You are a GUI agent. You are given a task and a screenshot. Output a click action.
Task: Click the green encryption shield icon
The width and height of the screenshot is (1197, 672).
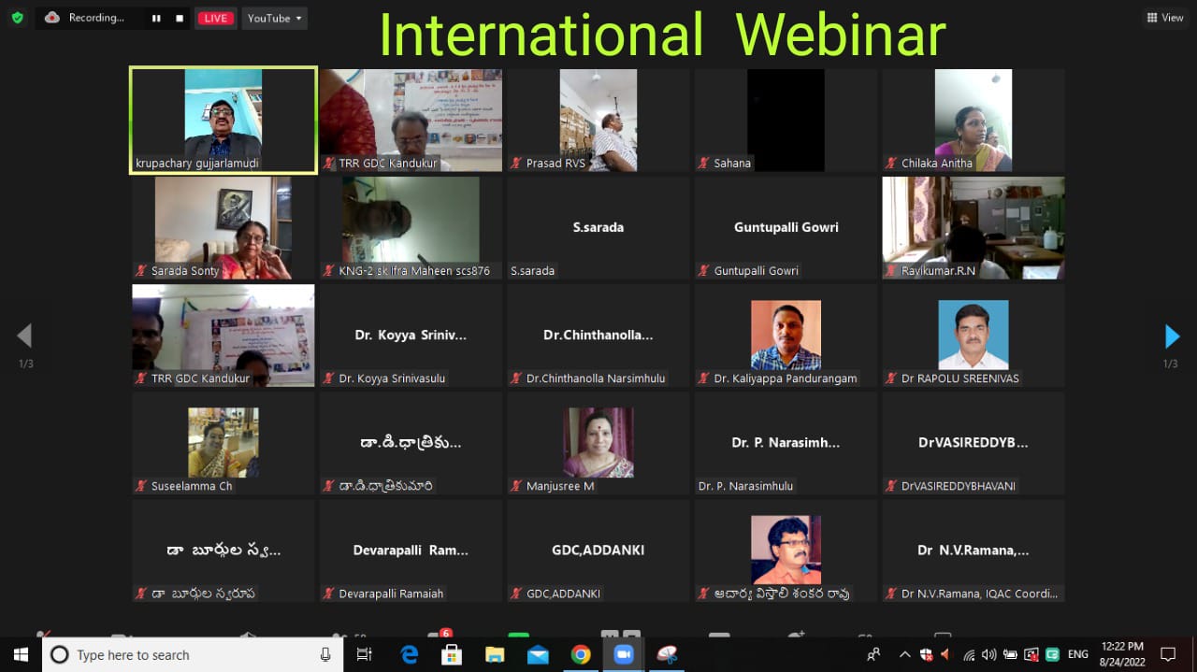[x=17, y=18]
